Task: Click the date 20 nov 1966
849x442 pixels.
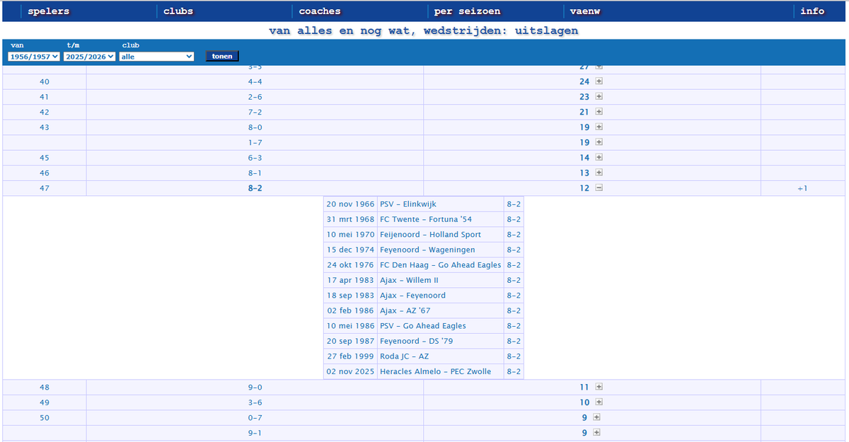Action: [x=350, y=204]
